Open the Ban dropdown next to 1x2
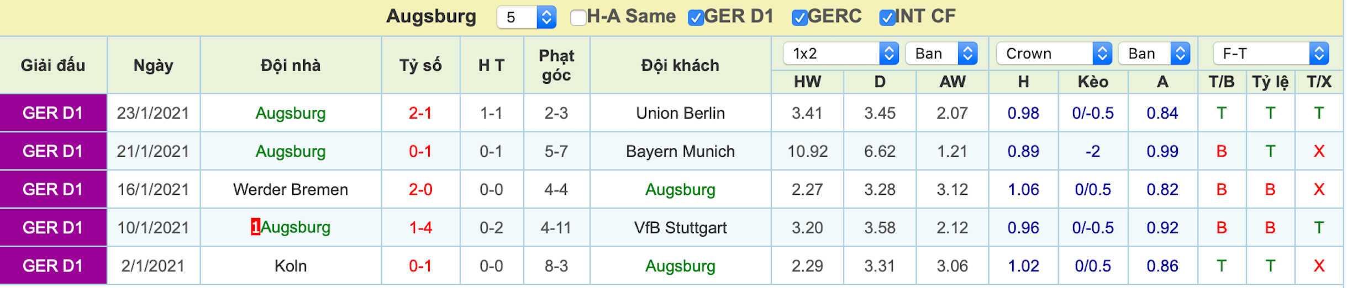This screenshot has height=288, width=1347. 941,54
